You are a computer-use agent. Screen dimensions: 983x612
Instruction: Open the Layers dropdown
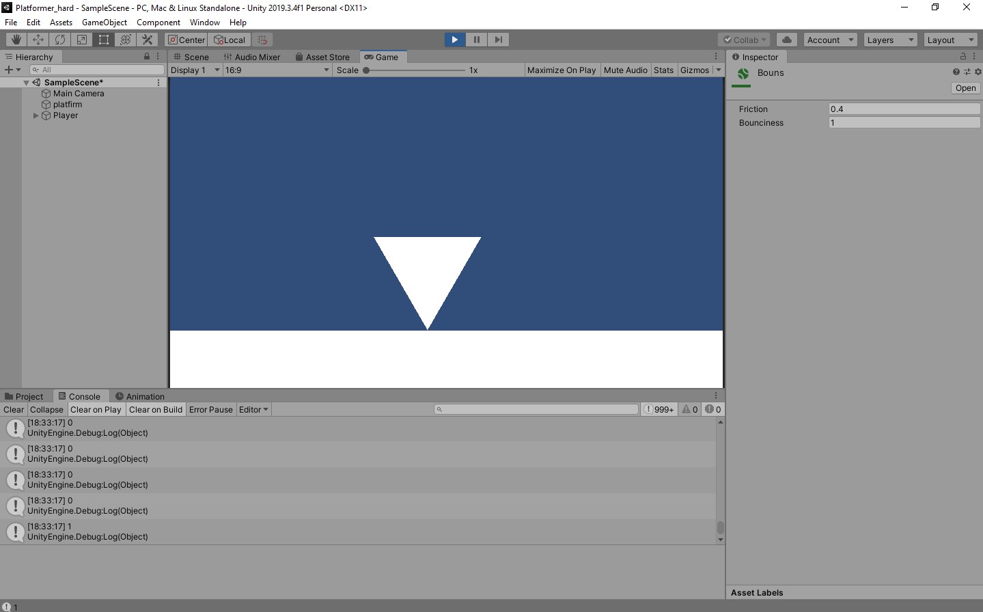889,40
